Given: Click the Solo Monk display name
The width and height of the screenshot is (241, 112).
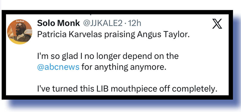Looking at the screenshot, I should click(58, 23).
